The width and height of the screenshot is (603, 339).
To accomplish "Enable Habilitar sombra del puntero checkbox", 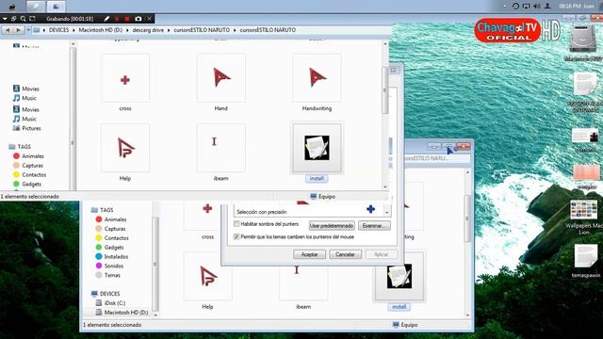I will 236,224.
